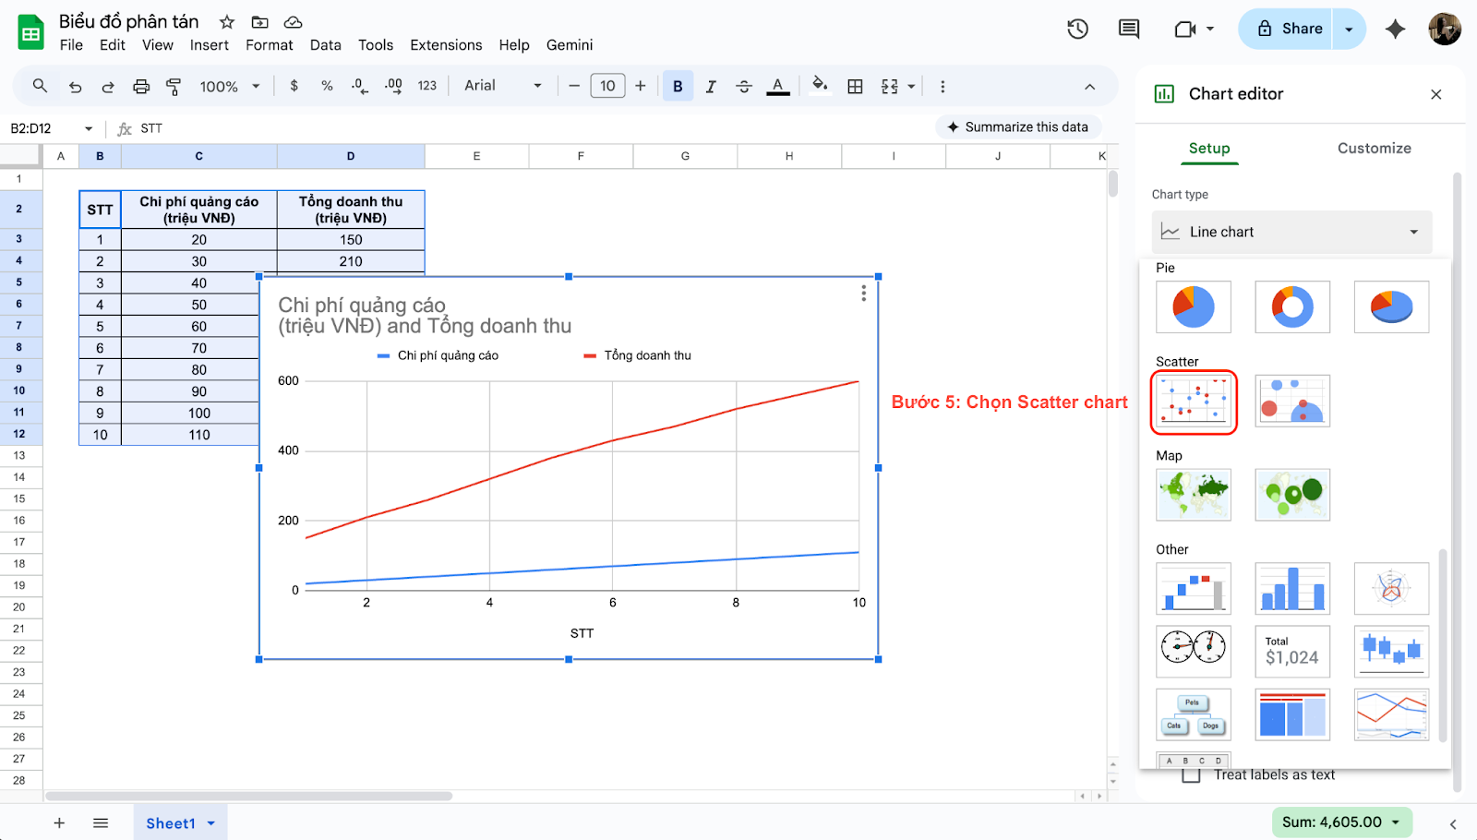Viewport: 1477px width, 840px height.
Task: Toggle bold formatting
Action: [x=678, y=87]
